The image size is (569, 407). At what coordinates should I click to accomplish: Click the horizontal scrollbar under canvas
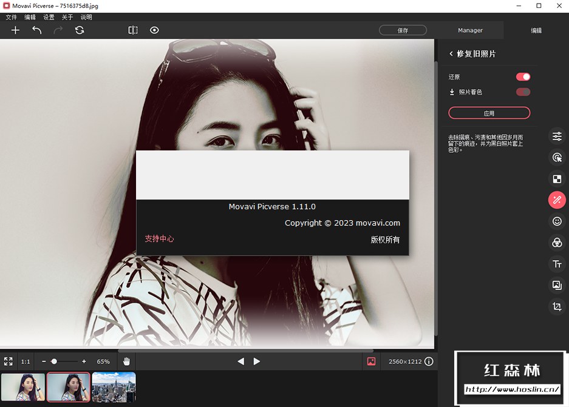(245, 351)
